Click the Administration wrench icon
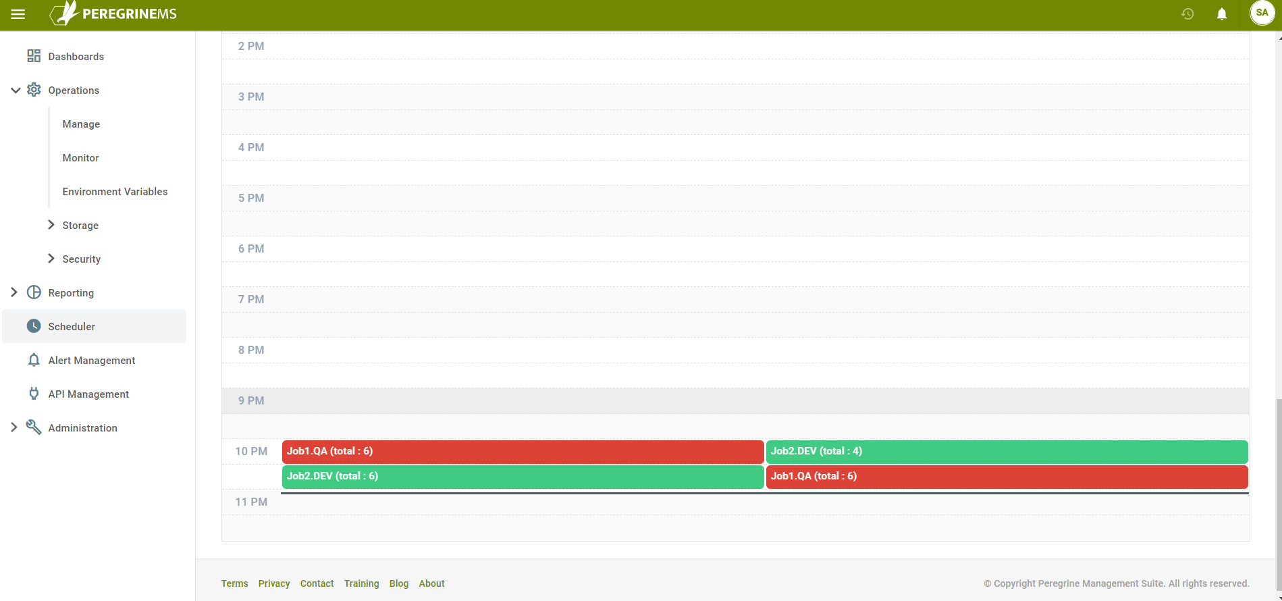 click(34, 427)
